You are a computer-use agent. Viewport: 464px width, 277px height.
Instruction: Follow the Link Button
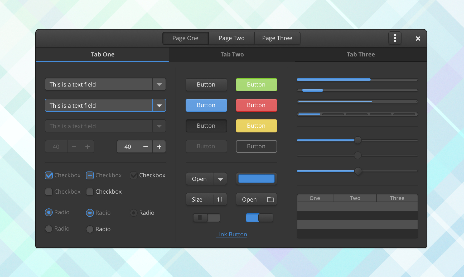[231, 235]
